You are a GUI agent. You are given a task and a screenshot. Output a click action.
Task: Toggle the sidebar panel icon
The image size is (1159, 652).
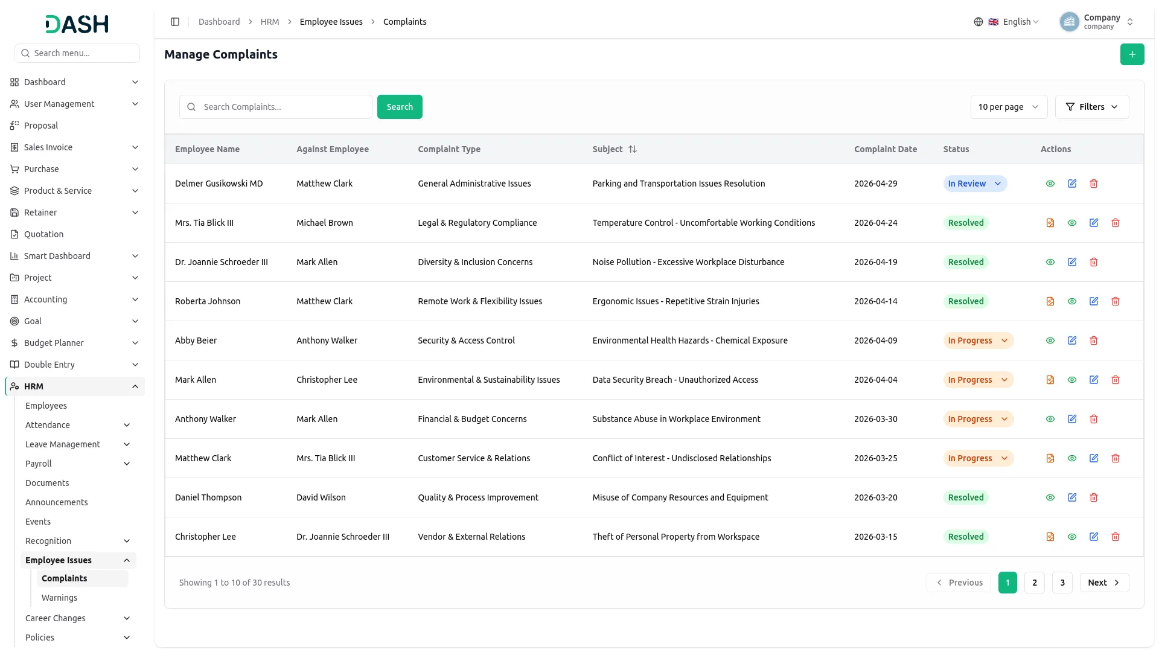point(175,22)
